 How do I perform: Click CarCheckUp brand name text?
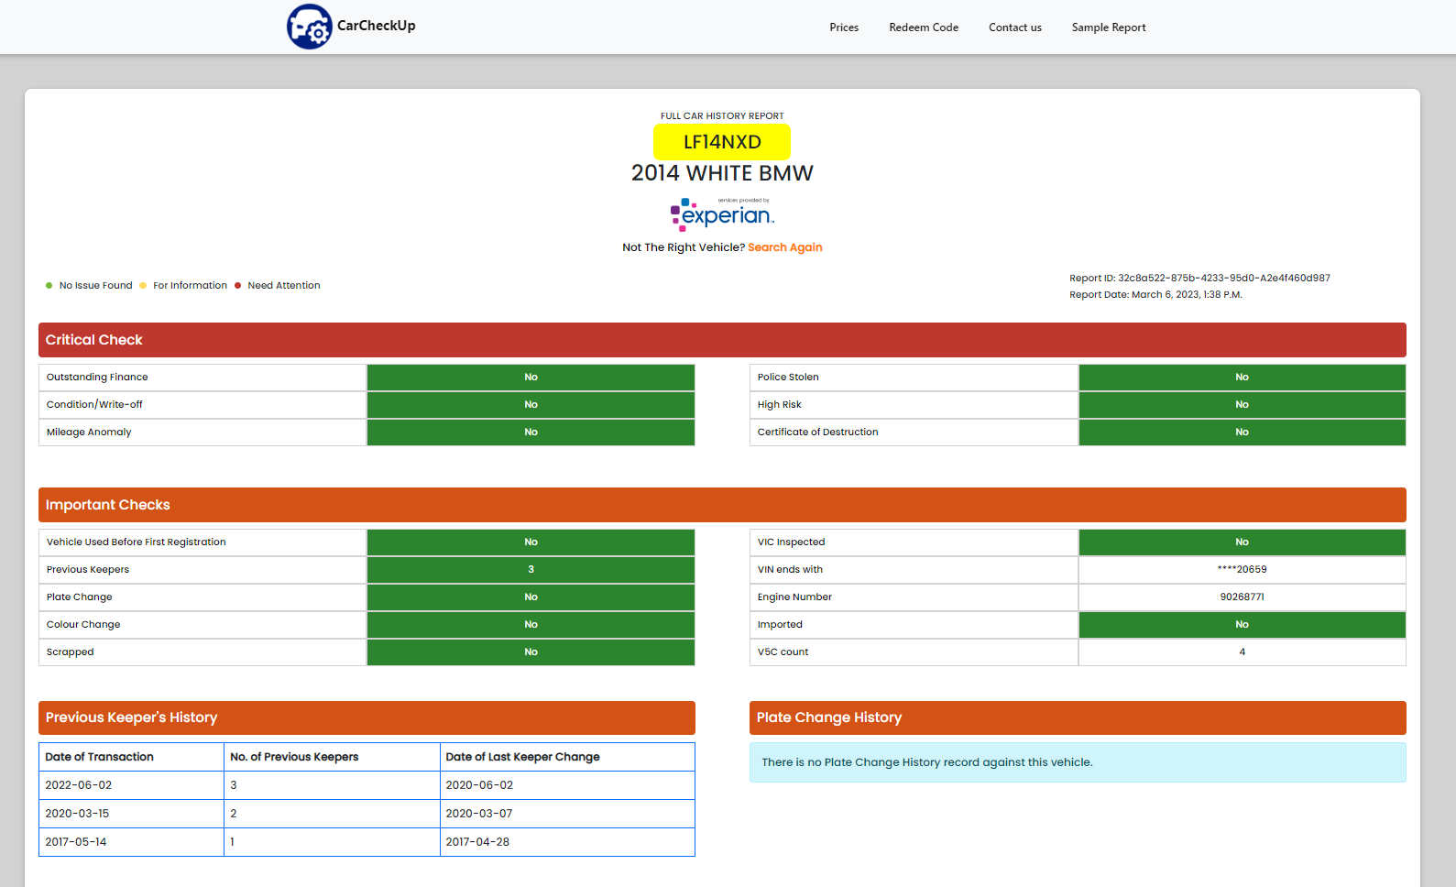coord(377,26)
